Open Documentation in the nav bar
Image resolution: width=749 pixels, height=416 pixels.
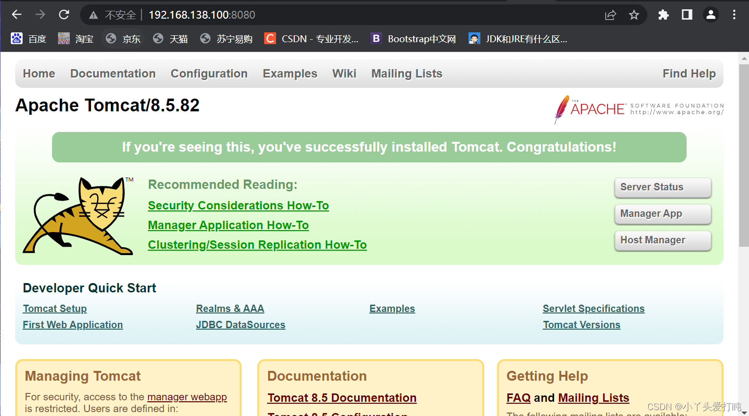point(113,74)
